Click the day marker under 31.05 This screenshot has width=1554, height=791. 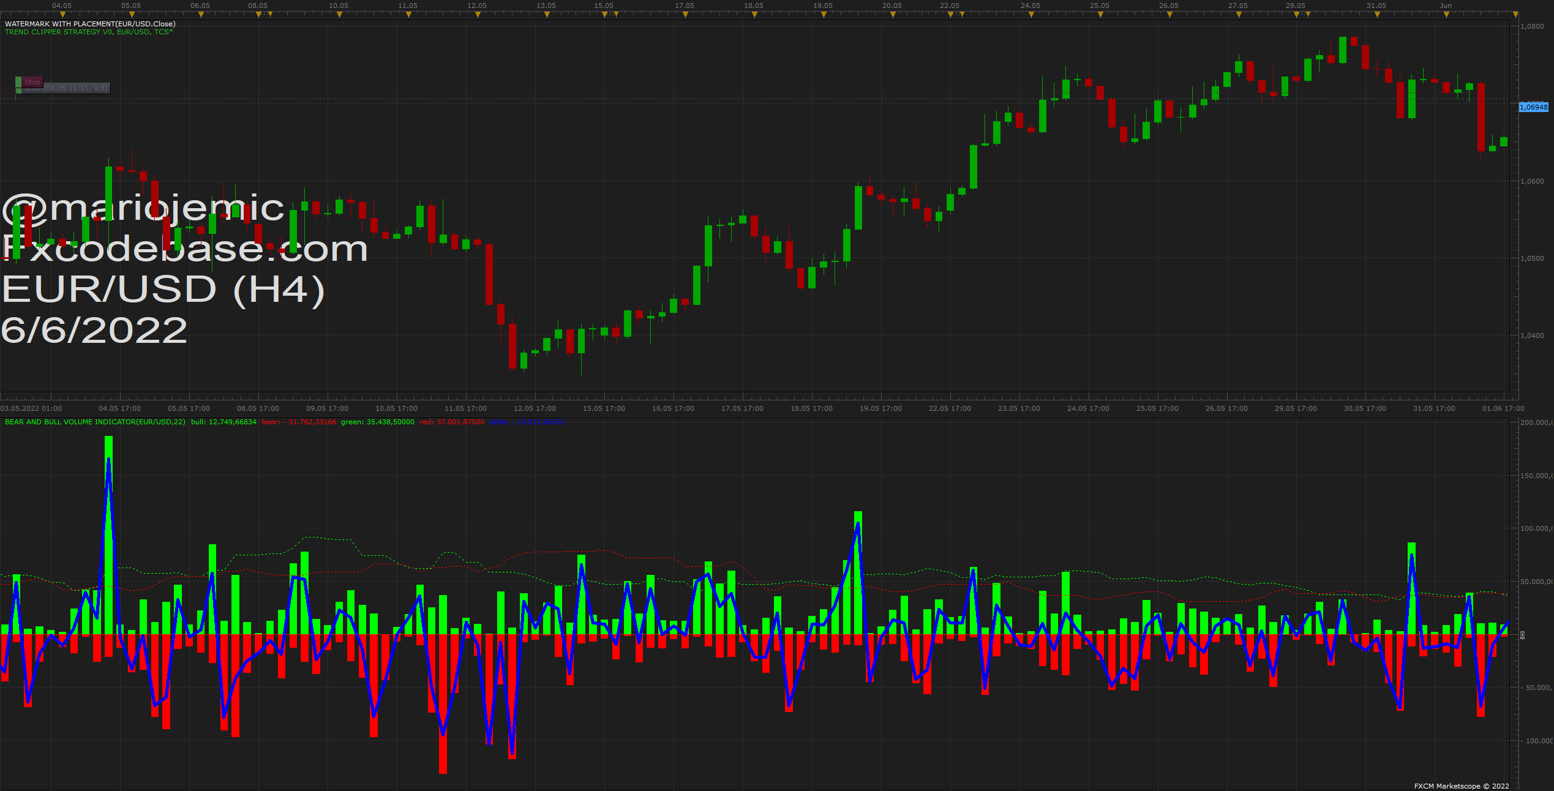1377,15
